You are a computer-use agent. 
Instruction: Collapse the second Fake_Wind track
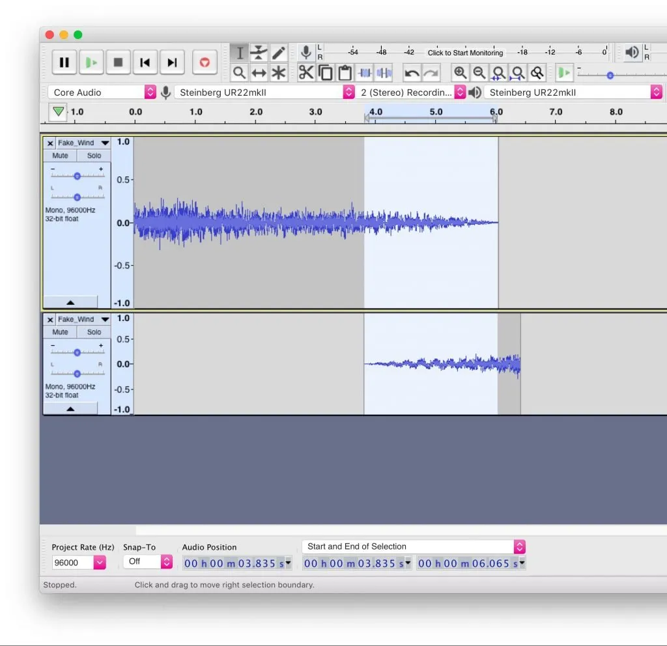click(x=70, y=409)
